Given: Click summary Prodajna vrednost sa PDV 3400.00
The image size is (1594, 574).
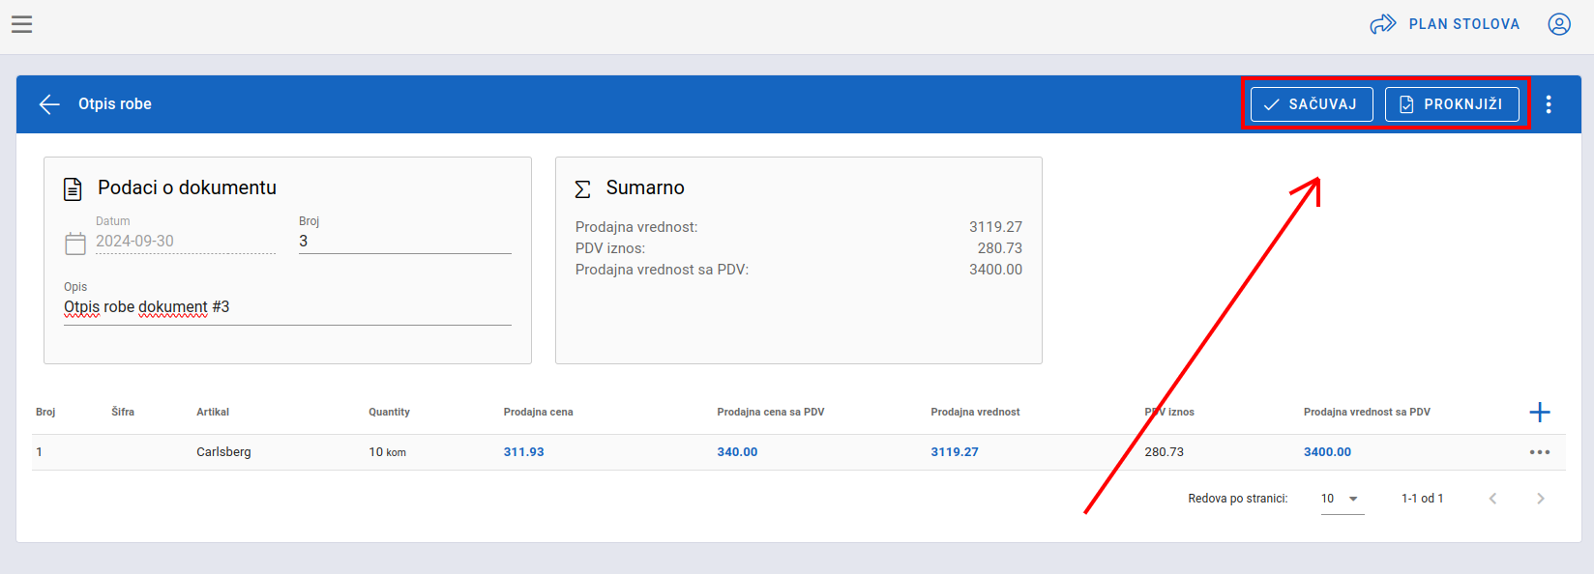Looking at the screenshot, I should pos(995,270).
